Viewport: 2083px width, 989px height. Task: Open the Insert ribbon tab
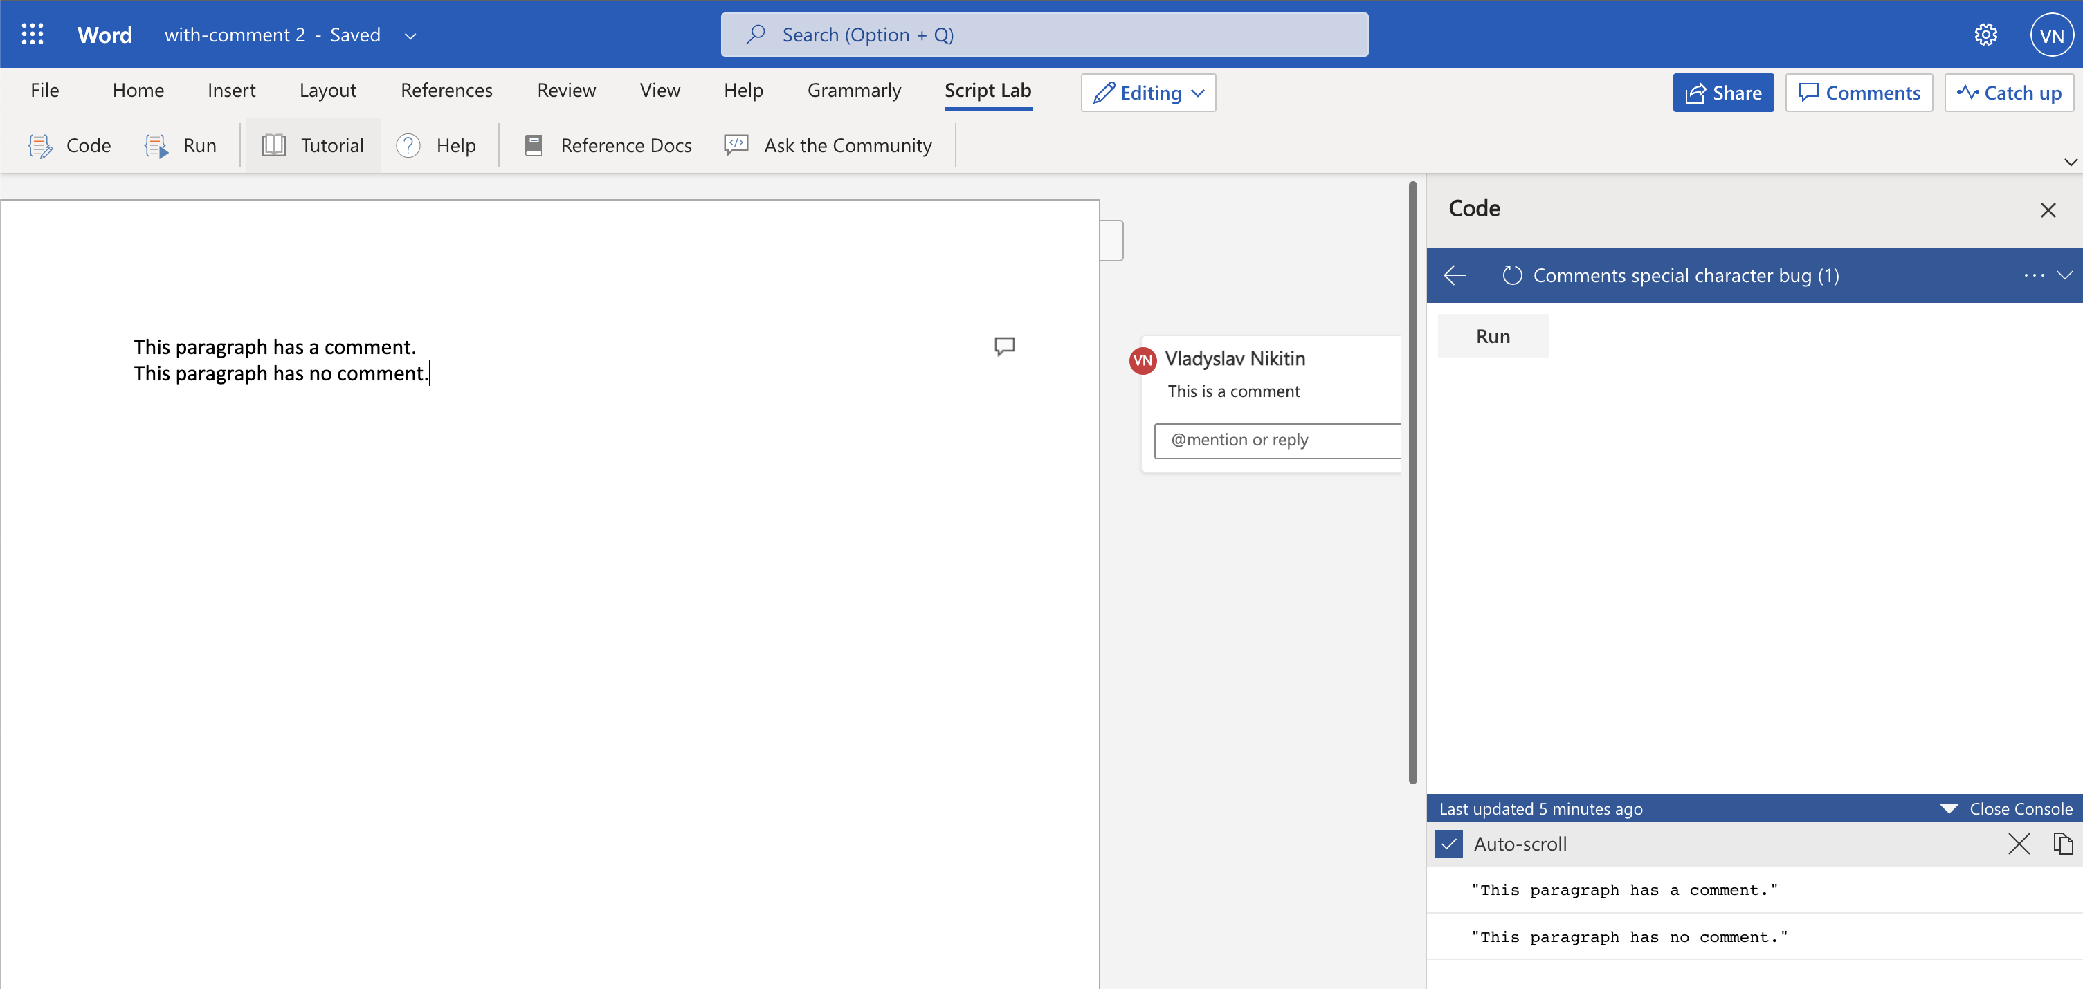coord(231,91)
